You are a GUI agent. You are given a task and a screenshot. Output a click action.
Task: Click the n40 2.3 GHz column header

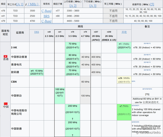(49, 36)
